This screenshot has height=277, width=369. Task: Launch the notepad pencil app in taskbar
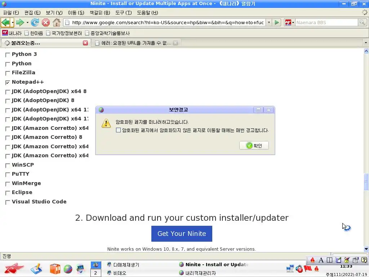(x=36, y=269)
